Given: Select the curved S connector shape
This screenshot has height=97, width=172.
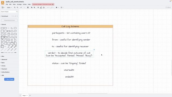Looking at the screenshot, I should tap(9, 47).
